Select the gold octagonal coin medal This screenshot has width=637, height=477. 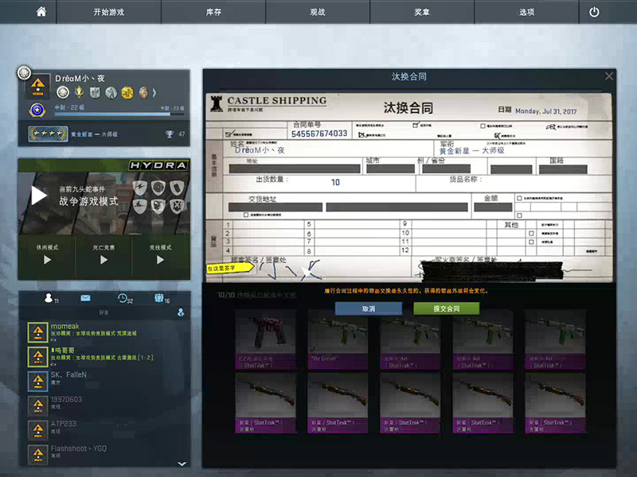(127, 93)
